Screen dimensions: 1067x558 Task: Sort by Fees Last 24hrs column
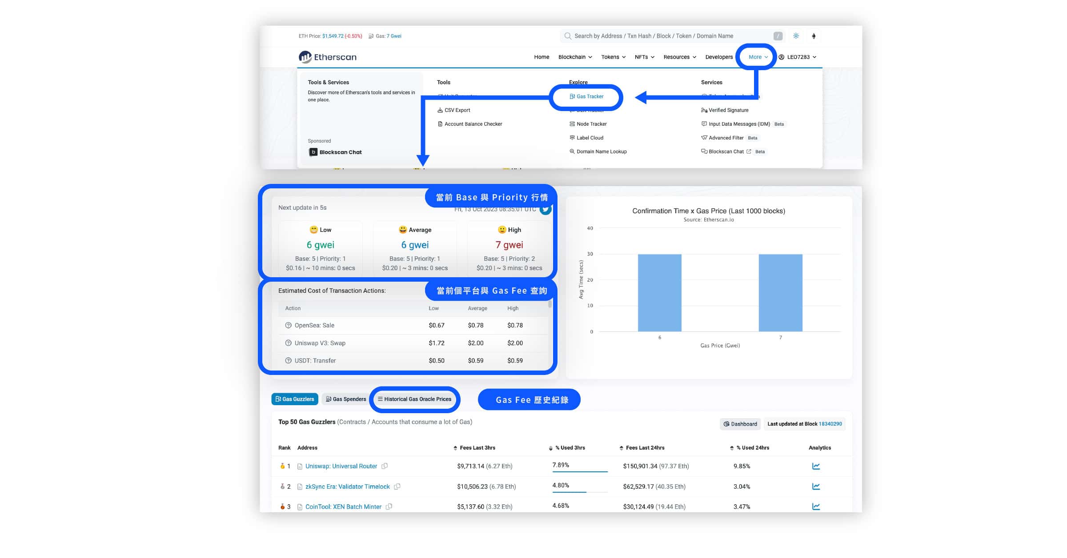click(x=642, y=448)
